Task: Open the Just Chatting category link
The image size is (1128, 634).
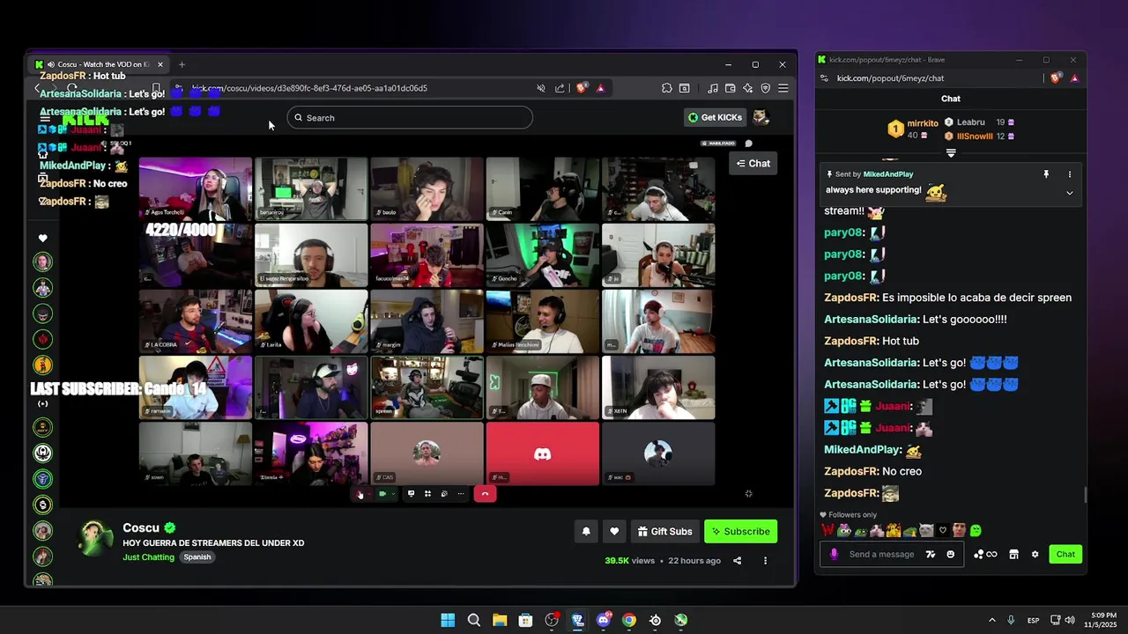Action: [148, 557]
